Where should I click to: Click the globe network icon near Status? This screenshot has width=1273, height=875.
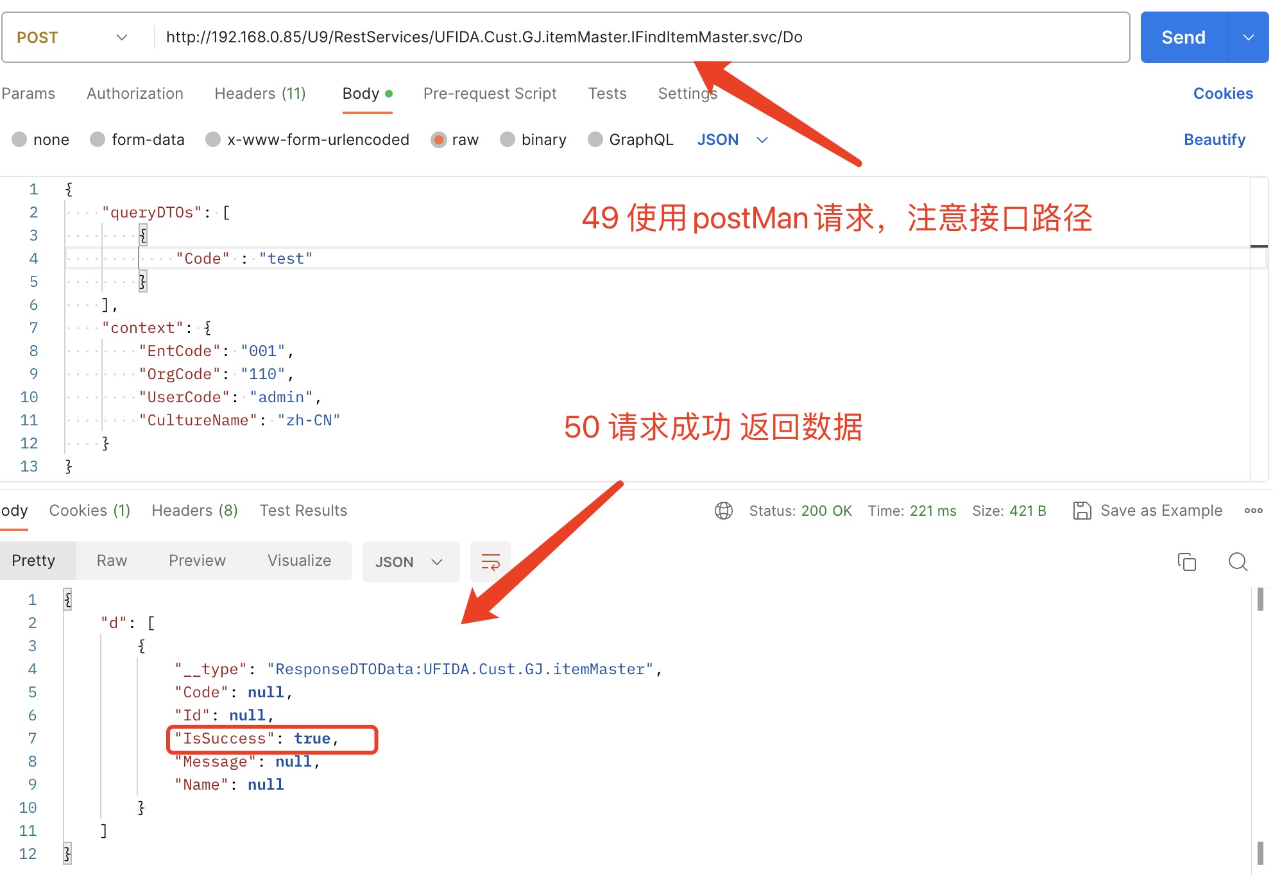coord(723,511)
